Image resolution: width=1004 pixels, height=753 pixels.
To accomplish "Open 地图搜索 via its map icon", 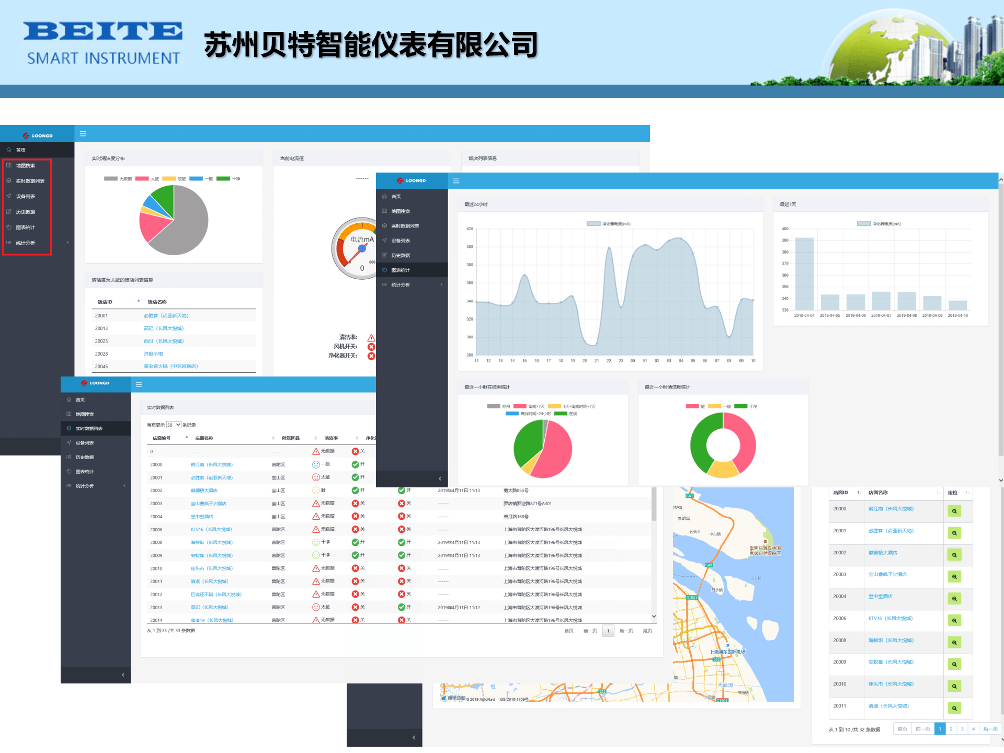I will pyautogui.click(x=8, y=165).
